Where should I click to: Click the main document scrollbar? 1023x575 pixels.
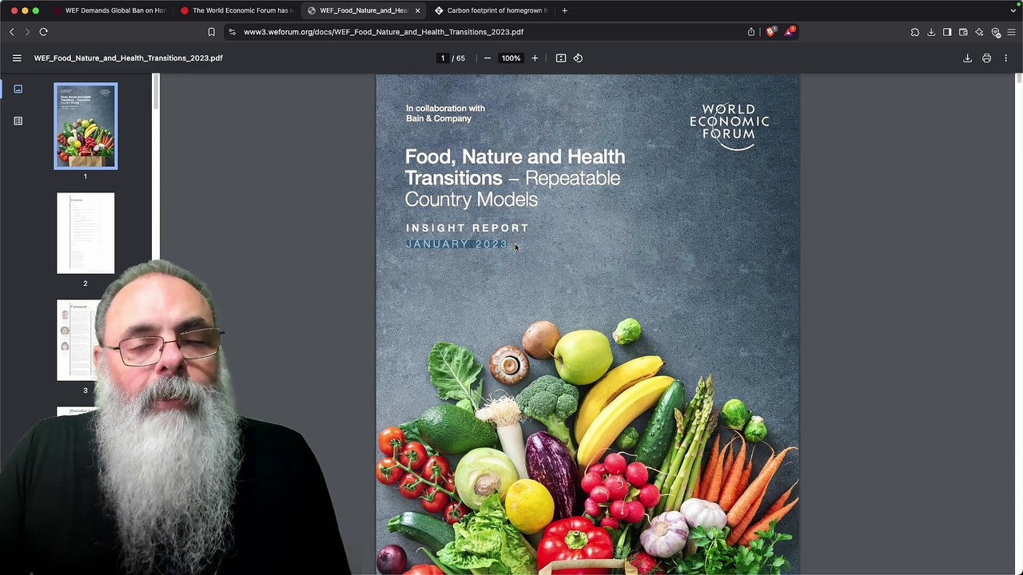(1019, 78)
